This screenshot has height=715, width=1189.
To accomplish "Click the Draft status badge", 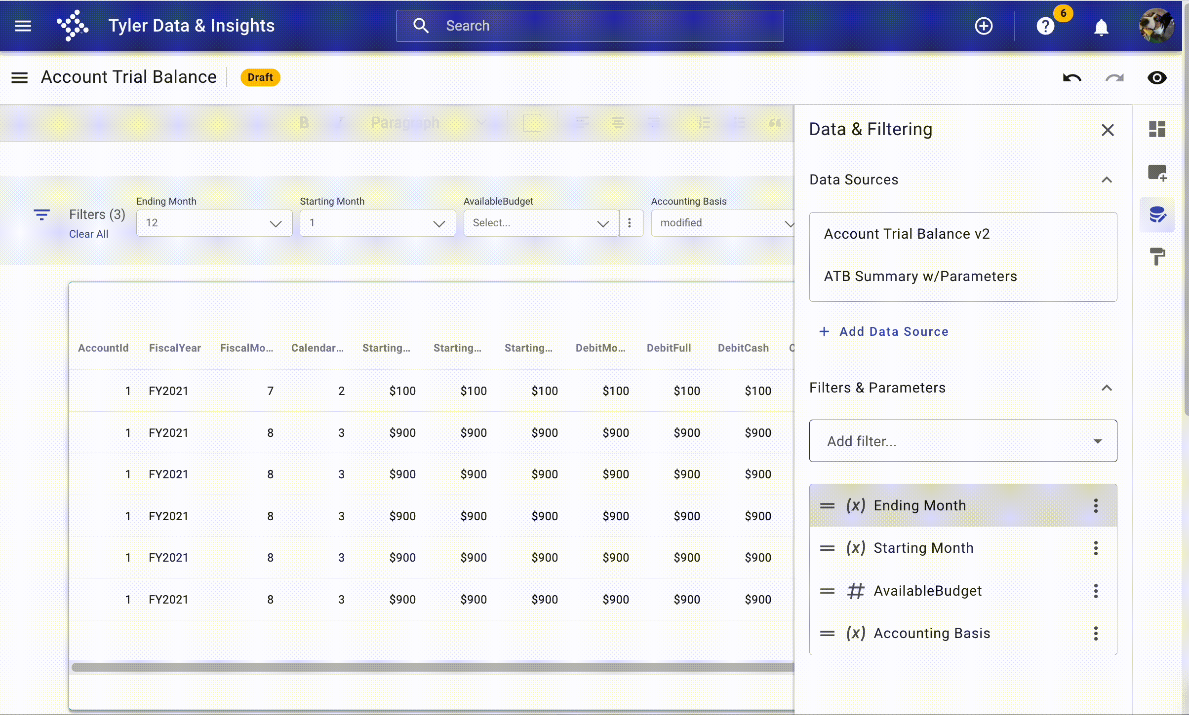I will coord(260,77).
